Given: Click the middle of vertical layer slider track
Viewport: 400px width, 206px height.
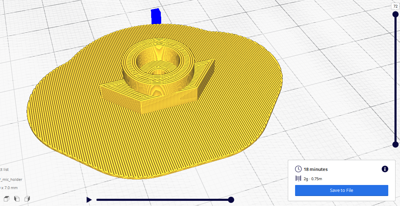Looking at the screenshot, I should click(x=396, y=79).
